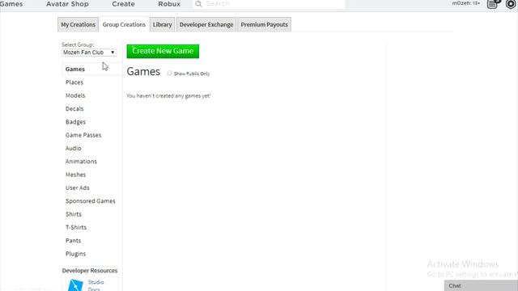The height and width of the screenshot is (291, 518).
Task: Click the search magnifier icon
Action: [198, 4]
